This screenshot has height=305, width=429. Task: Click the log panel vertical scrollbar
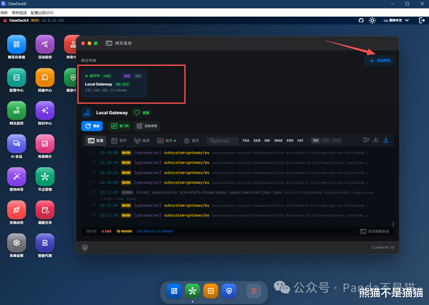pyautogui.click(x=393, y=224)
